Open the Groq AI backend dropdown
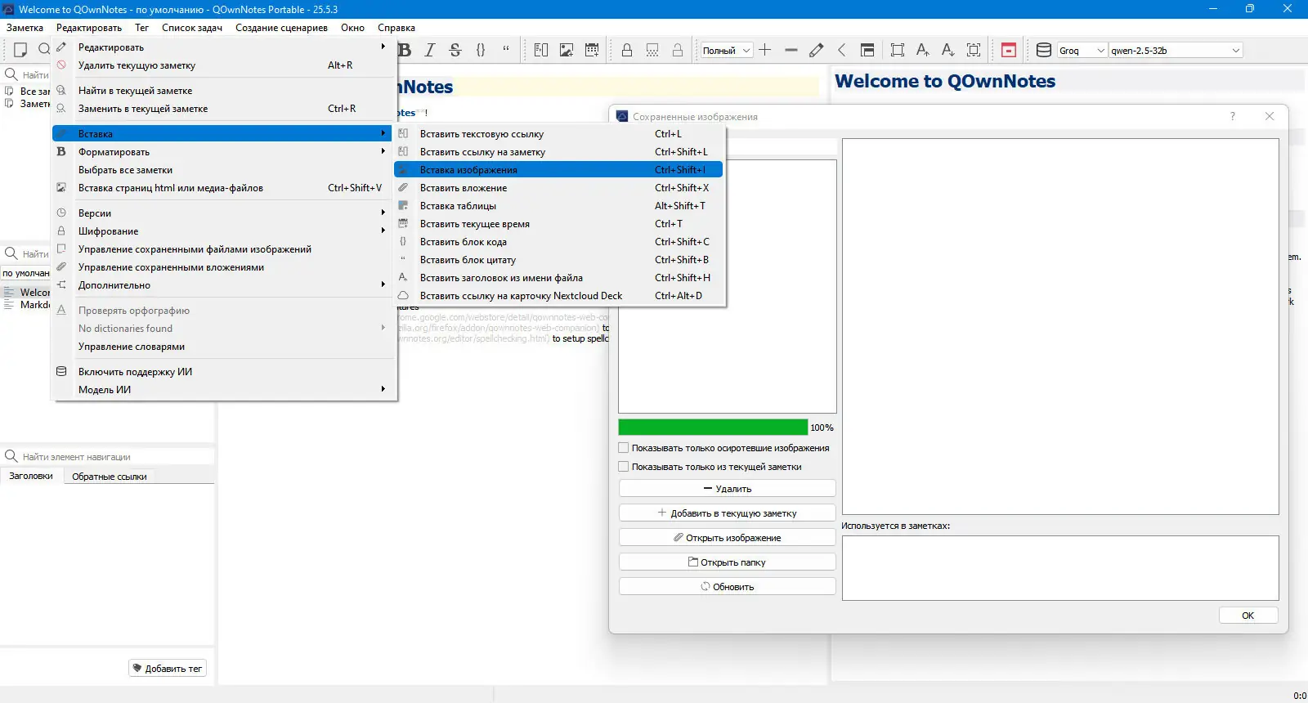This screenshot has height=703, width=1308. point(1082,51)
